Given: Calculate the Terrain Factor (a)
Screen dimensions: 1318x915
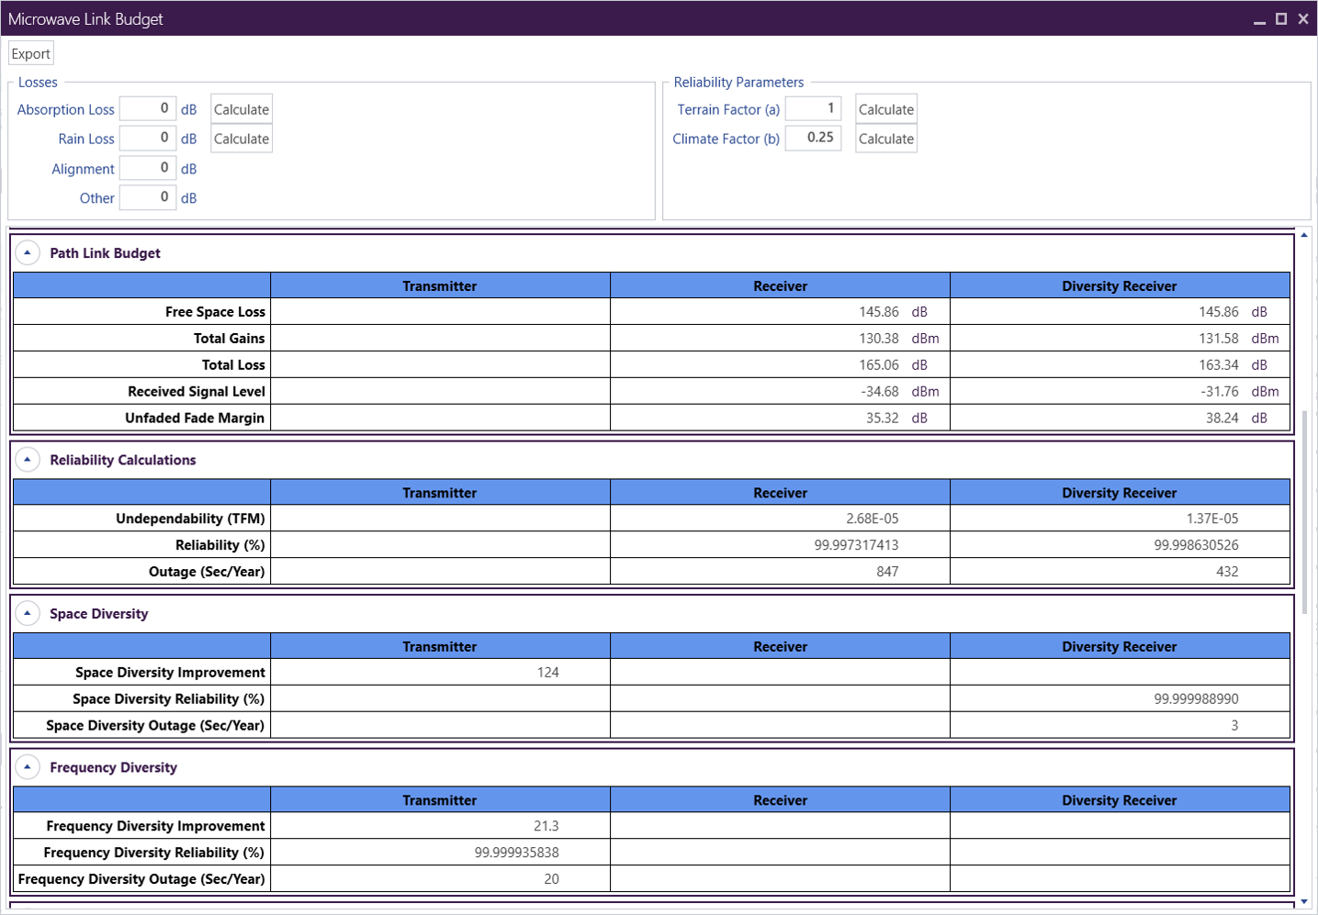Looking at the screenshot, I should pos(885,109).
